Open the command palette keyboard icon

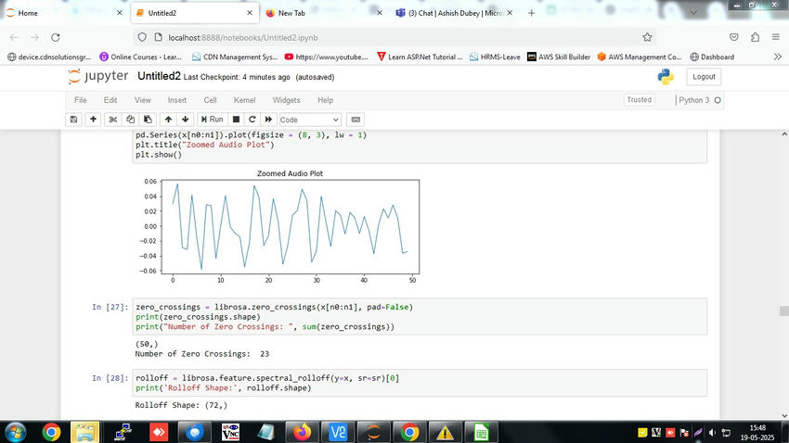tap(356, 120)
